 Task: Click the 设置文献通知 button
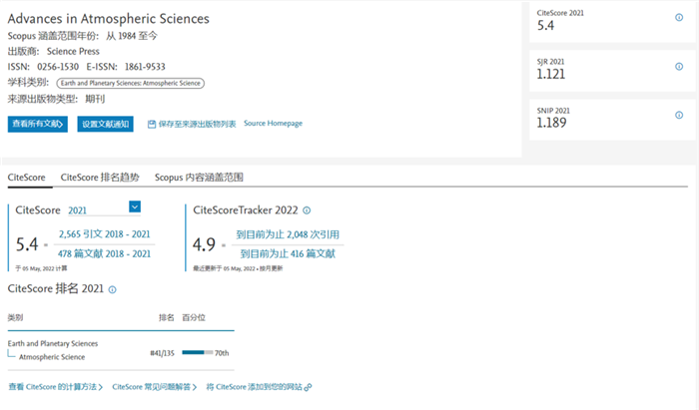106,124
